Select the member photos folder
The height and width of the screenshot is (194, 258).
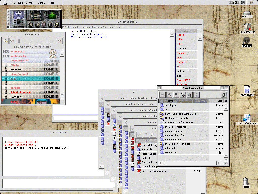pos(191,139)
